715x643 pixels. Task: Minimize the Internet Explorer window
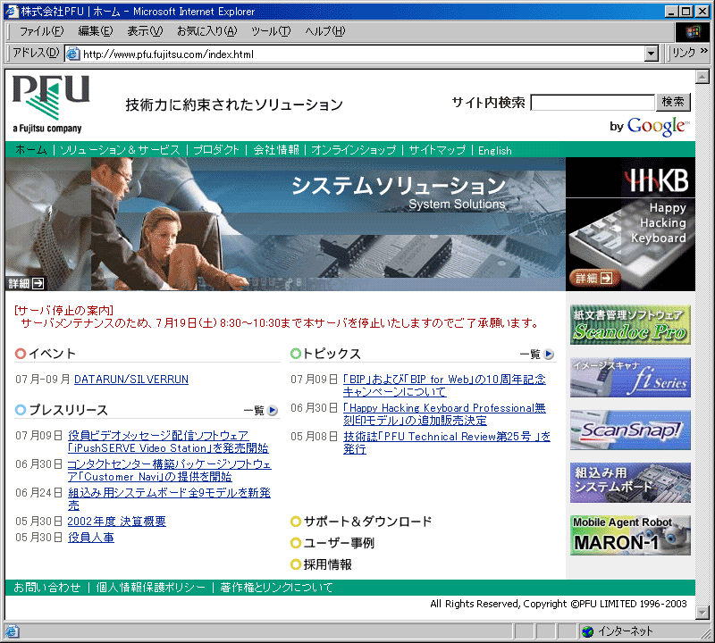point(670,12)
